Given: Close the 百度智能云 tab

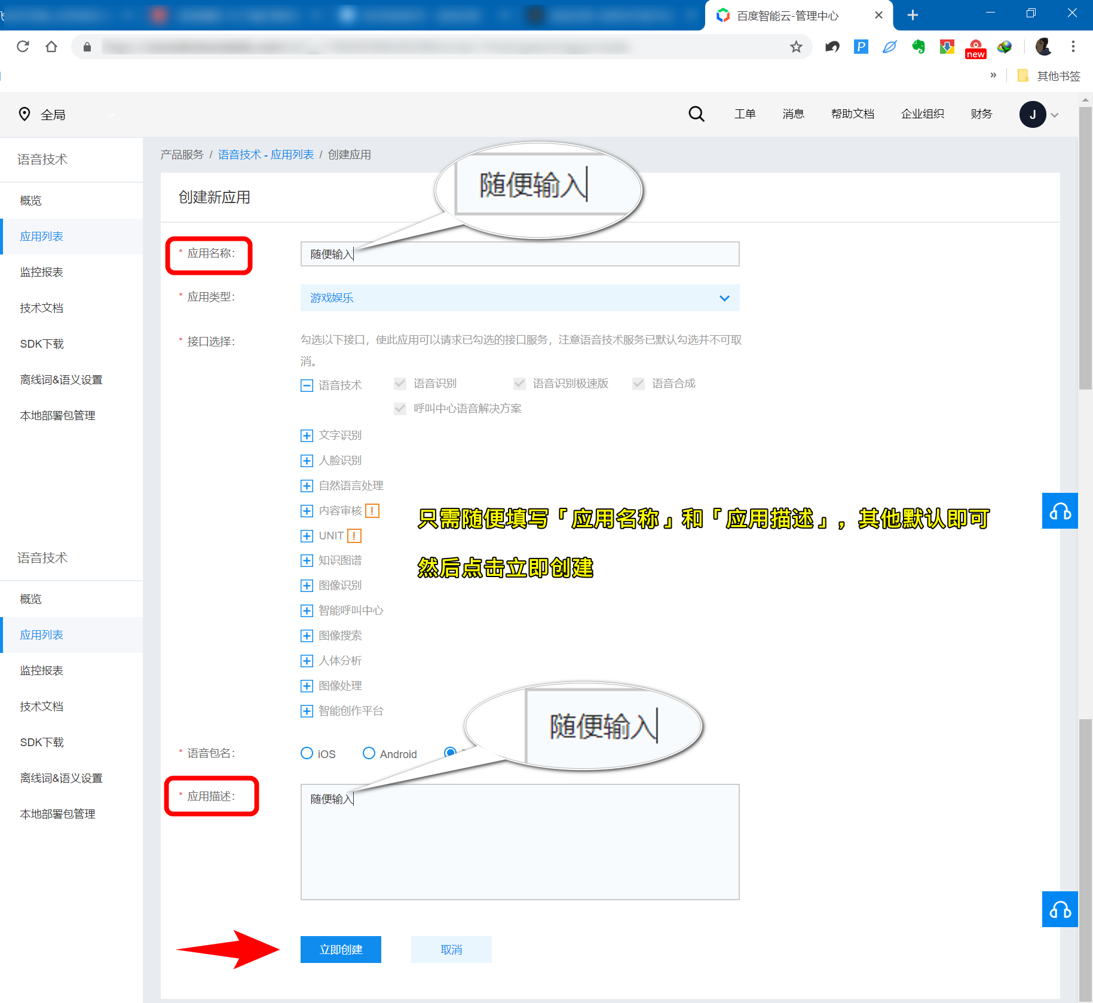Looking at the screenshot, I should [878, 15].
